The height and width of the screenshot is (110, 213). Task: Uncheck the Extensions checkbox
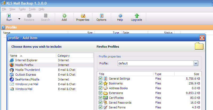click(x=101, y=93)
